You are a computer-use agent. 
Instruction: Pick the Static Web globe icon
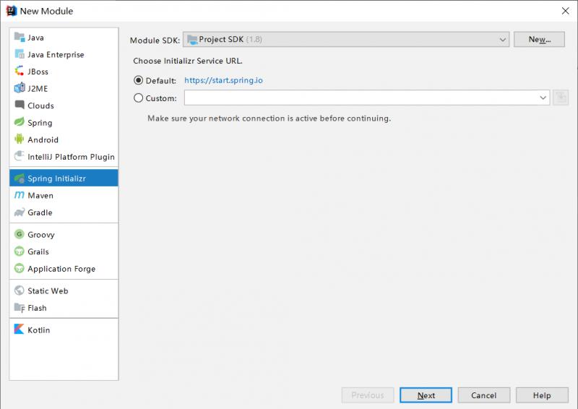[x=20, y=290]
